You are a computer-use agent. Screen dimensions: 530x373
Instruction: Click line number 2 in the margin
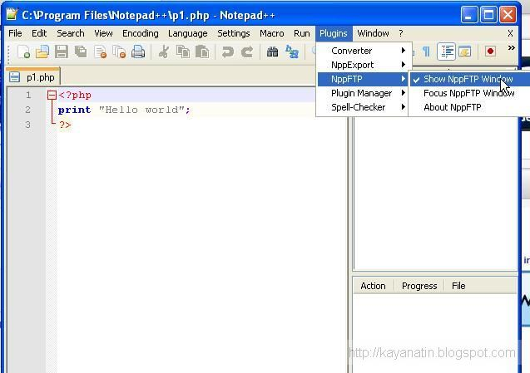(28, 110)
